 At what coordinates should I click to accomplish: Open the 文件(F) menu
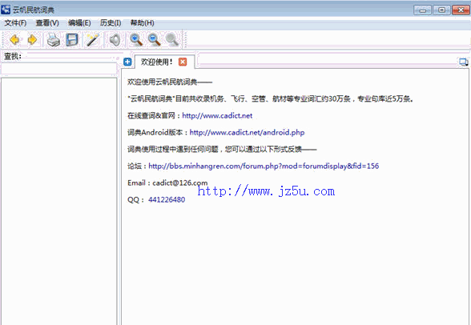[x=15, y=23]
